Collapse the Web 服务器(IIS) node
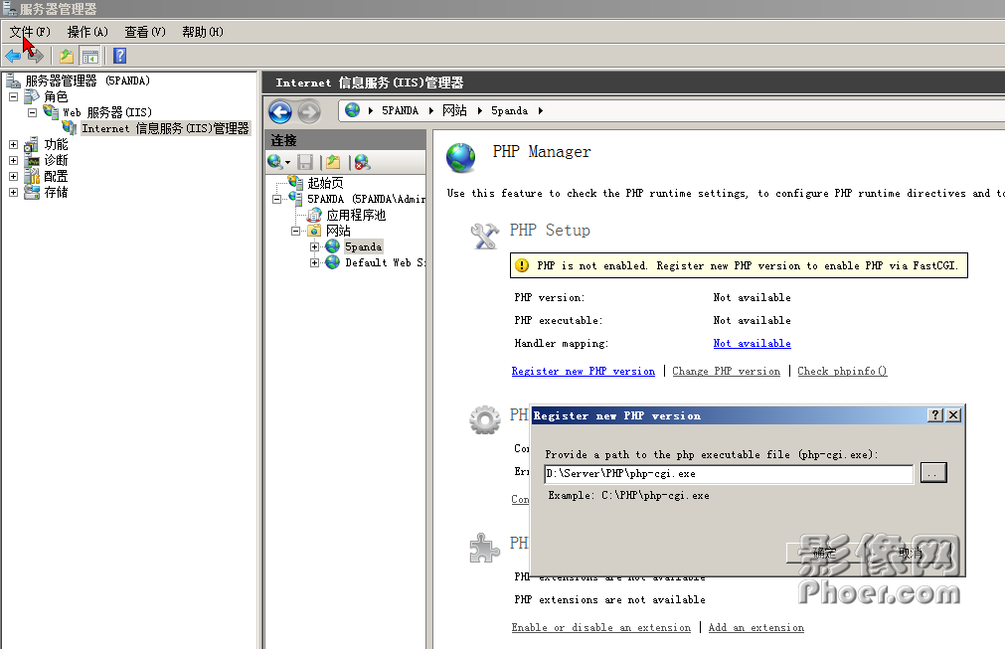This screenshot has height=649, width=1005. click(32, 112)
